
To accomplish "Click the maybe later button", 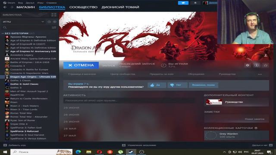I will (203, 85).
